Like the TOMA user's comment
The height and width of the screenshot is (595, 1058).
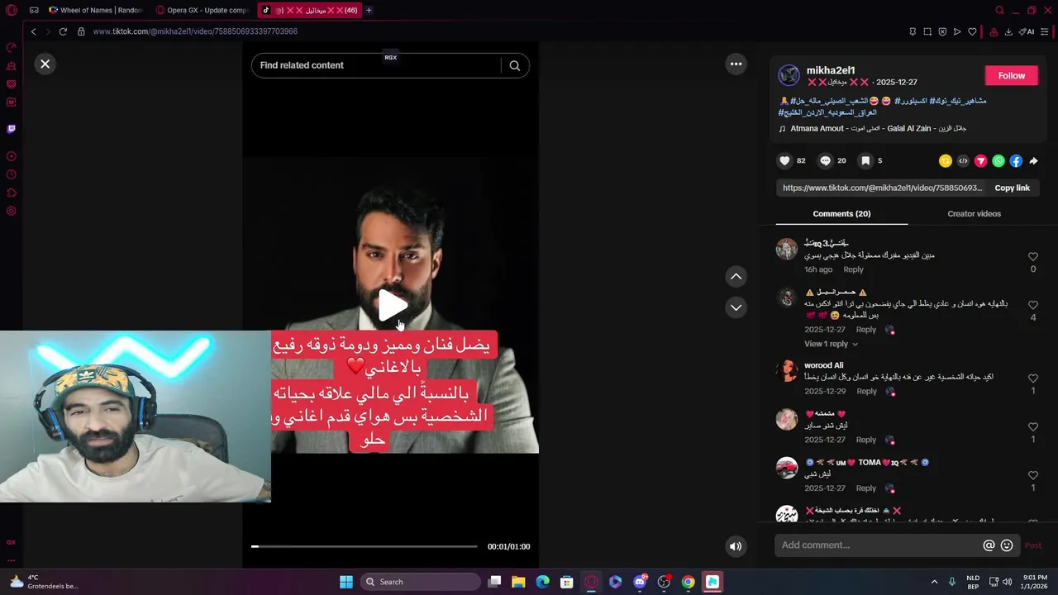point(1032,475)
